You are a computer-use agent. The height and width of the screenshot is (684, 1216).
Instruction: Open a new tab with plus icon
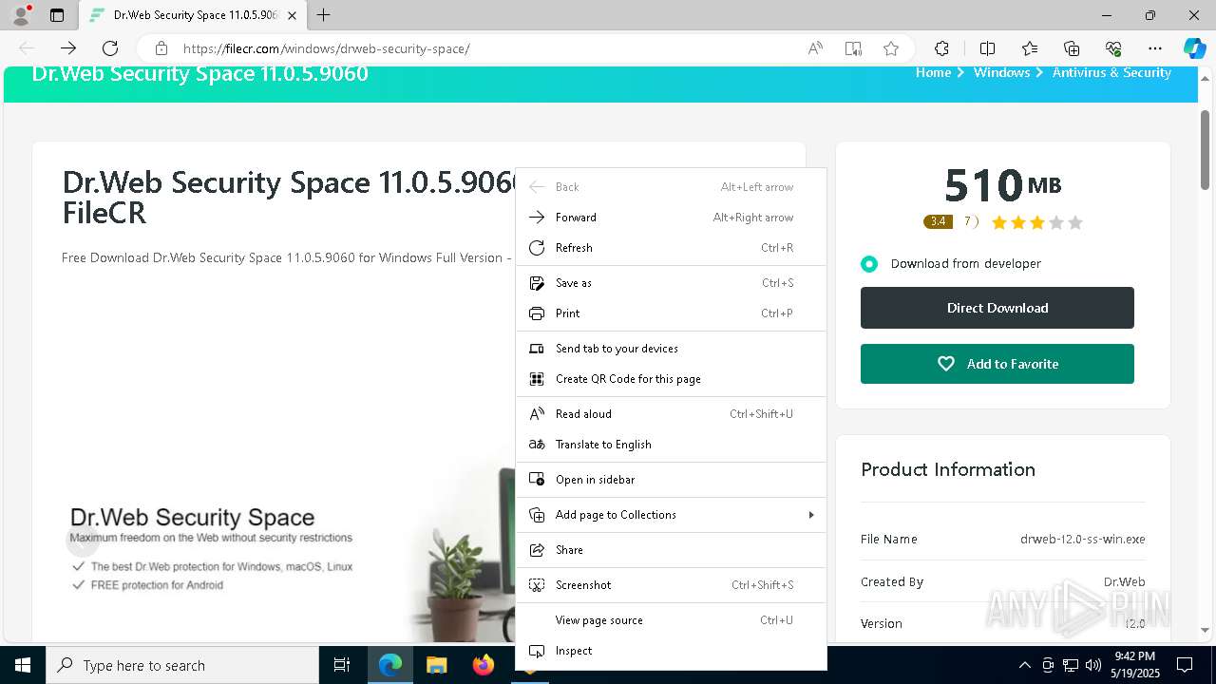click(x=324, y=15)
